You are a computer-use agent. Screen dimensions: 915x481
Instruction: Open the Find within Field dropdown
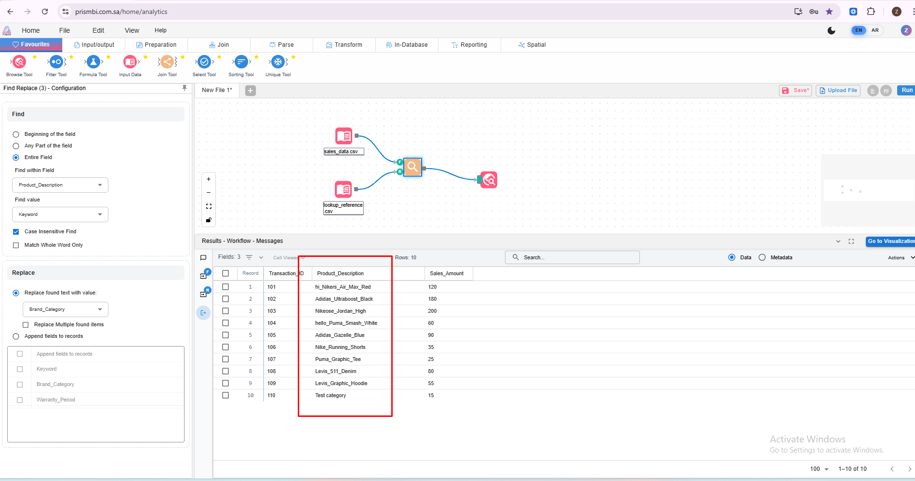pos(60,185)
